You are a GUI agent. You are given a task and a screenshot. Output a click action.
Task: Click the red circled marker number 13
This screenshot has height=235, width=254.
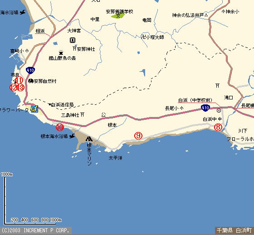(20, 88)
